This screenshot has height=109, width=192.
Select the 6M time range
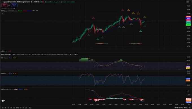click(x=14, y=108)
